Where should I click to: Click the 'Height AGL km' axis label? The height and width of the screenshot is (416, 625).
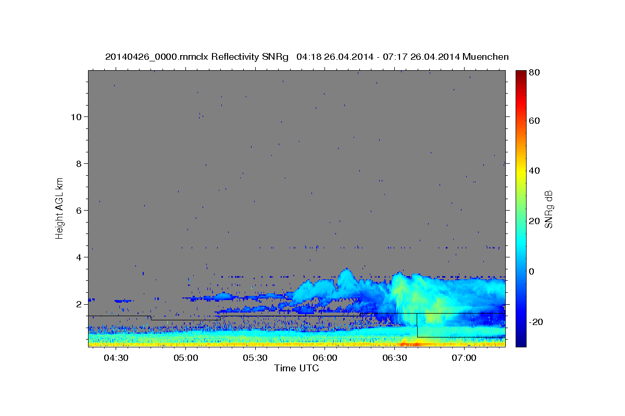59,207
